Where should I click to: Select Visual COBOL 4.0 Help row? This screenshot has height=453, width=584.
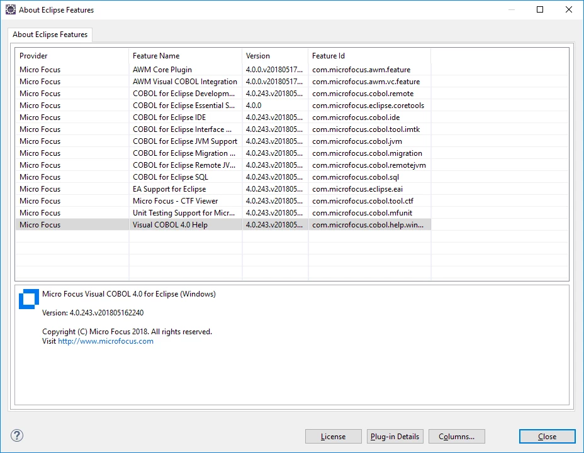[223, 225]
